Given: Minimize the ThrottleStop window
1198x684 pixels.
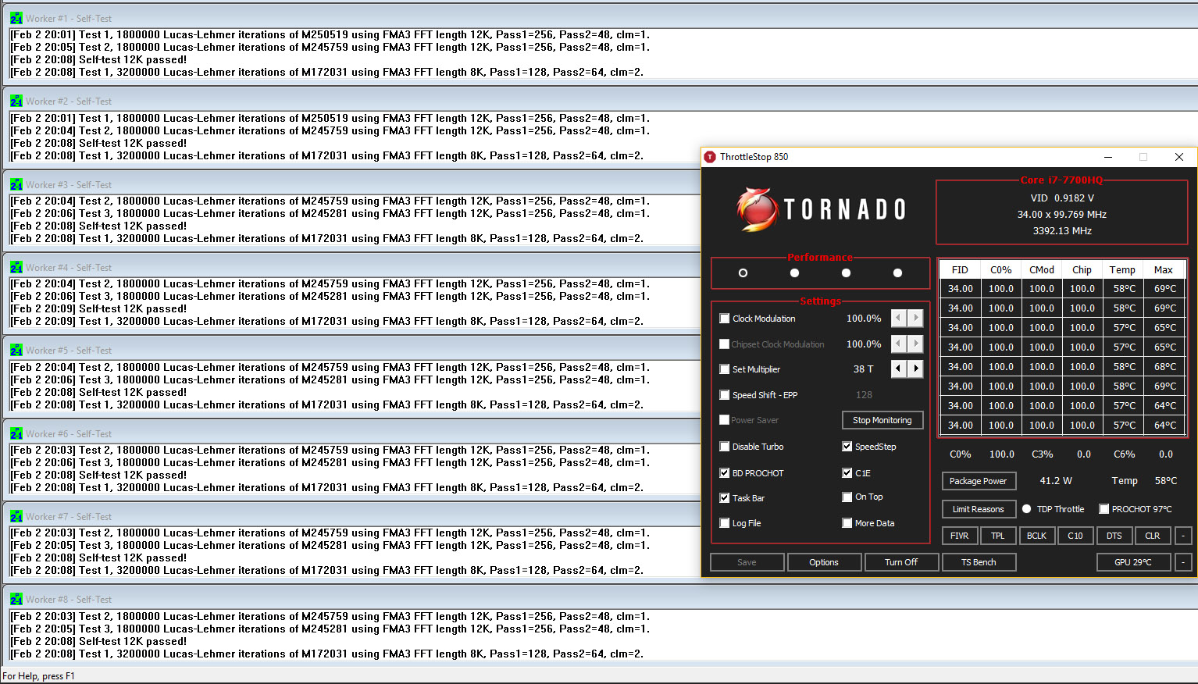Looking at the screenshot, I should point(1108,157).
